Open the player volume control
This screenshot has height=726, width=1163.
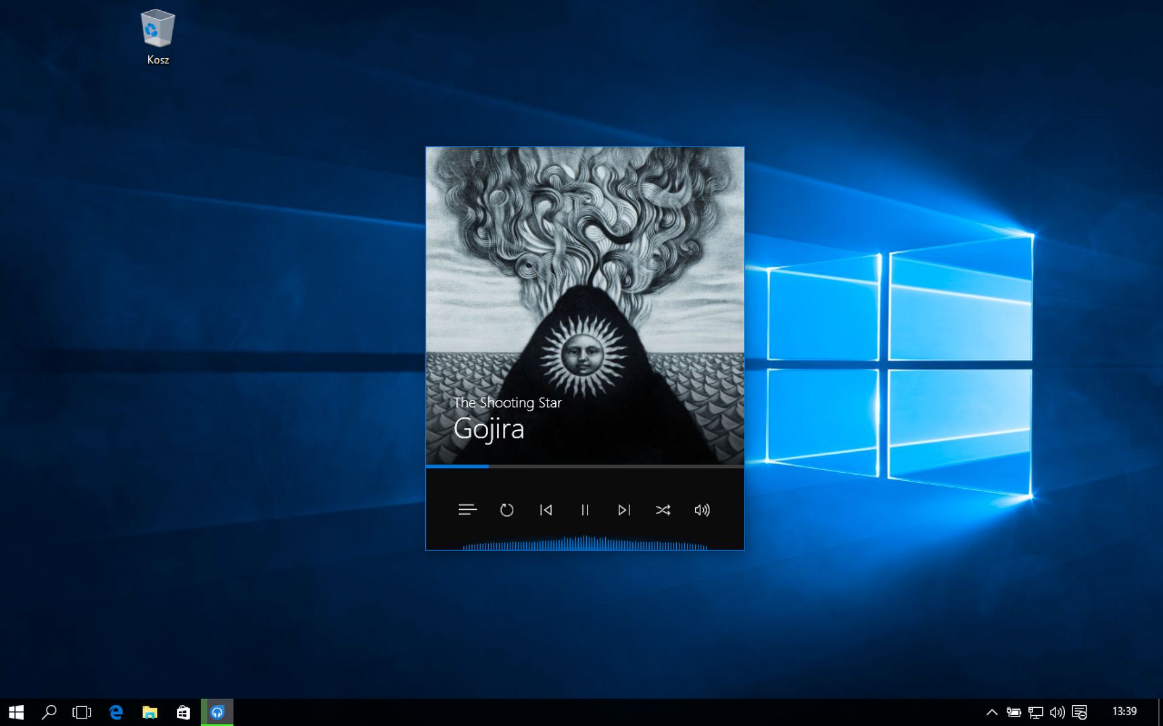pos(703,510)
